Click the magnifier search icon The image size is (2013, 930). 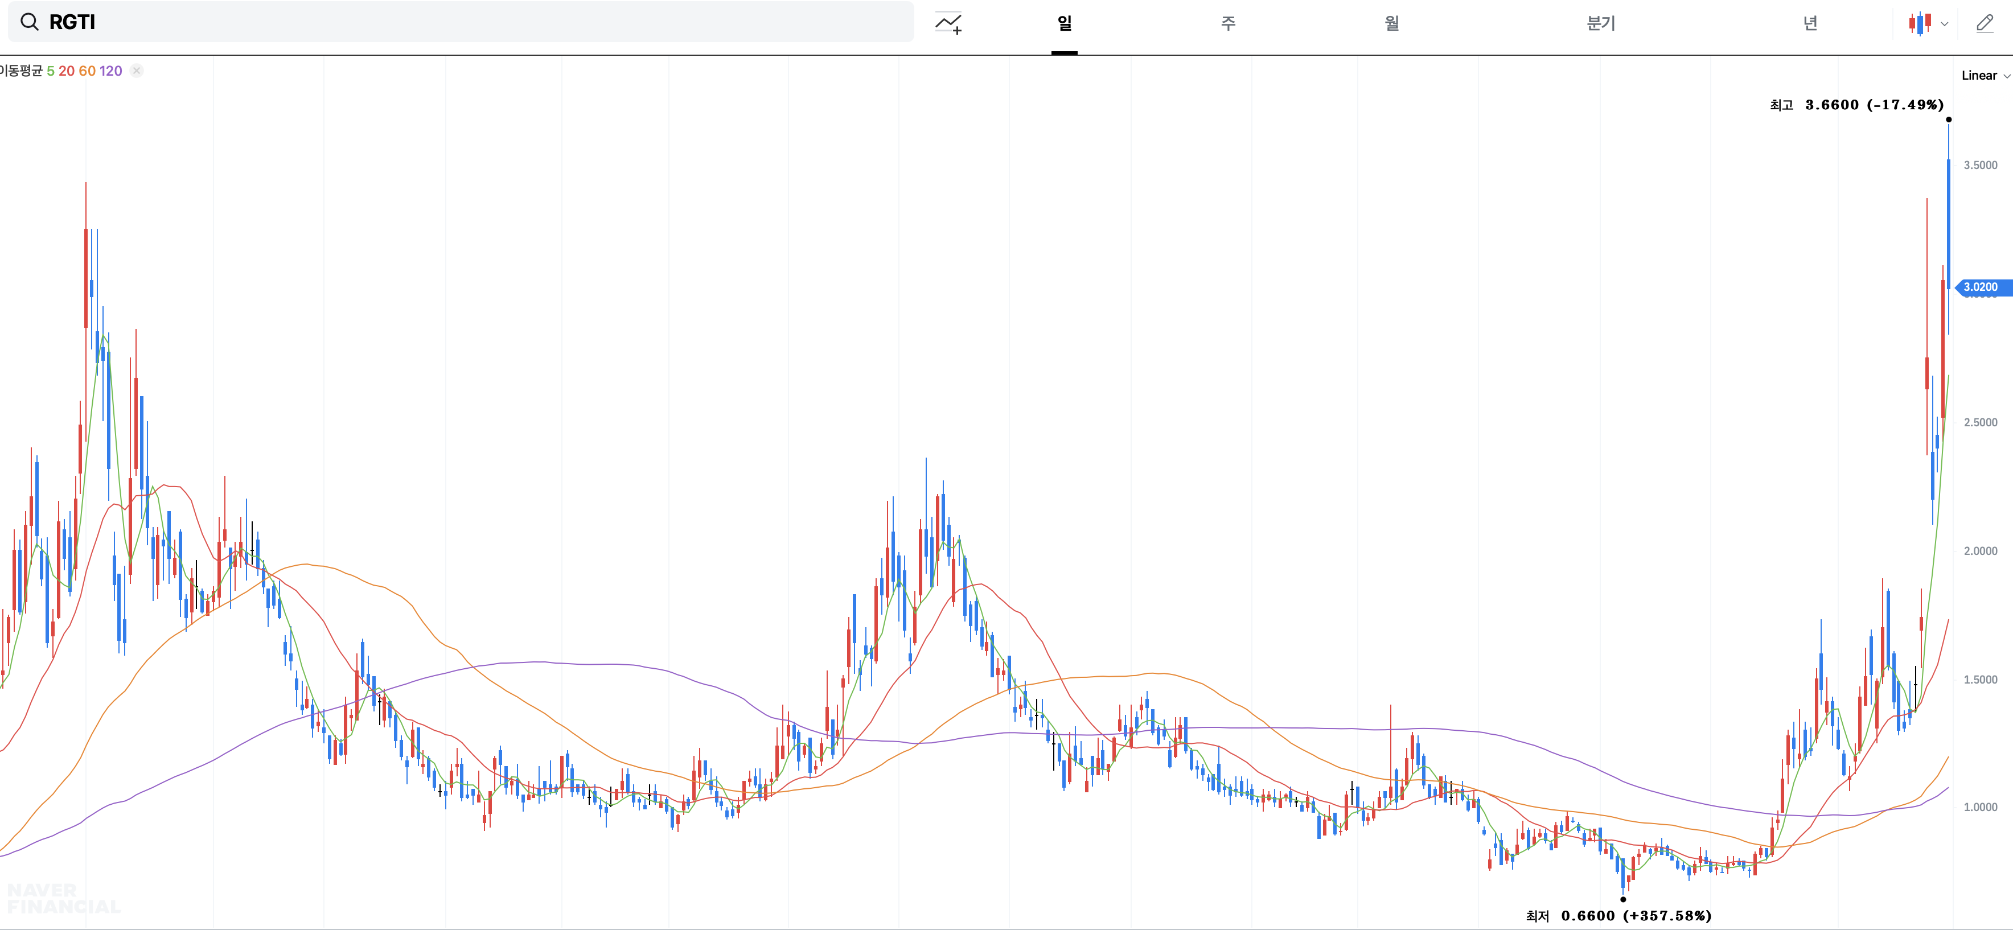pyautogui.click(x=30, y=22)
